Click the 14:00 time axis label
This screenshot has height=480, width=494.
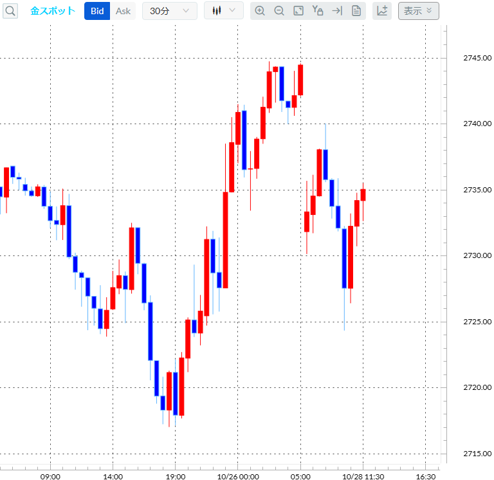113,477
